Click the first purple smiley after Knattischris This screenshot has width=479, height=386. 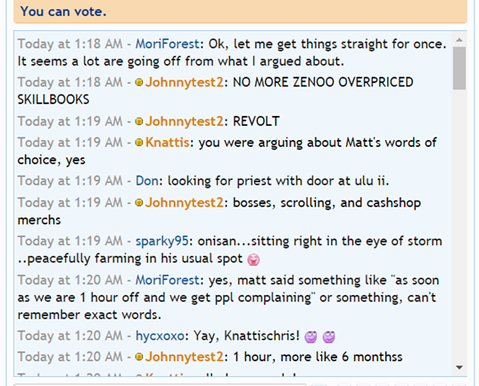click(311, 337)
